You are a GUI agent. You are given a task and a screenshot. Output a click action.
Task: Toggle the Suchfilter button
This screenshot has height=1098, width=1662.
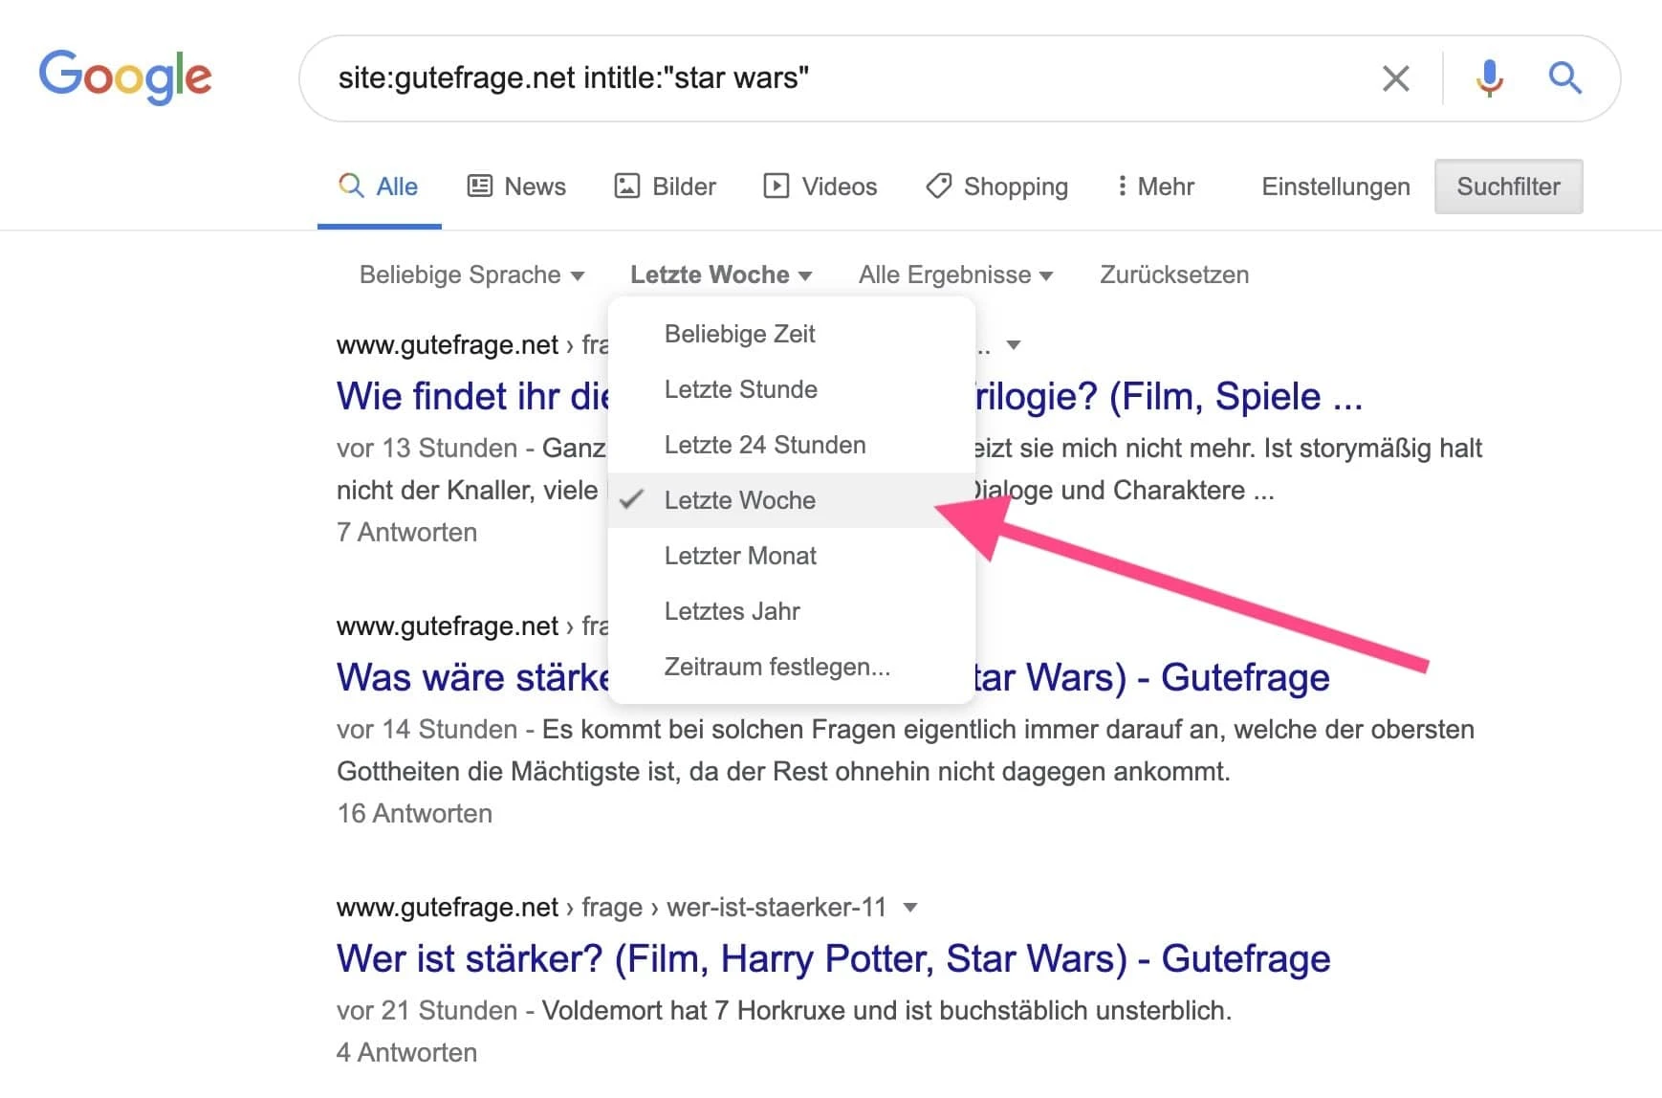tap(1508, 187)
